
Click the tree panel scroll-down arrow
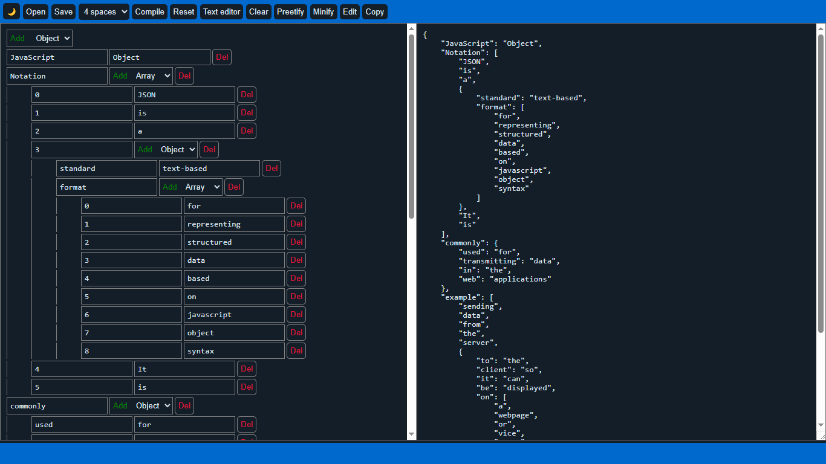pyautogui.click(x=411, y=434)
